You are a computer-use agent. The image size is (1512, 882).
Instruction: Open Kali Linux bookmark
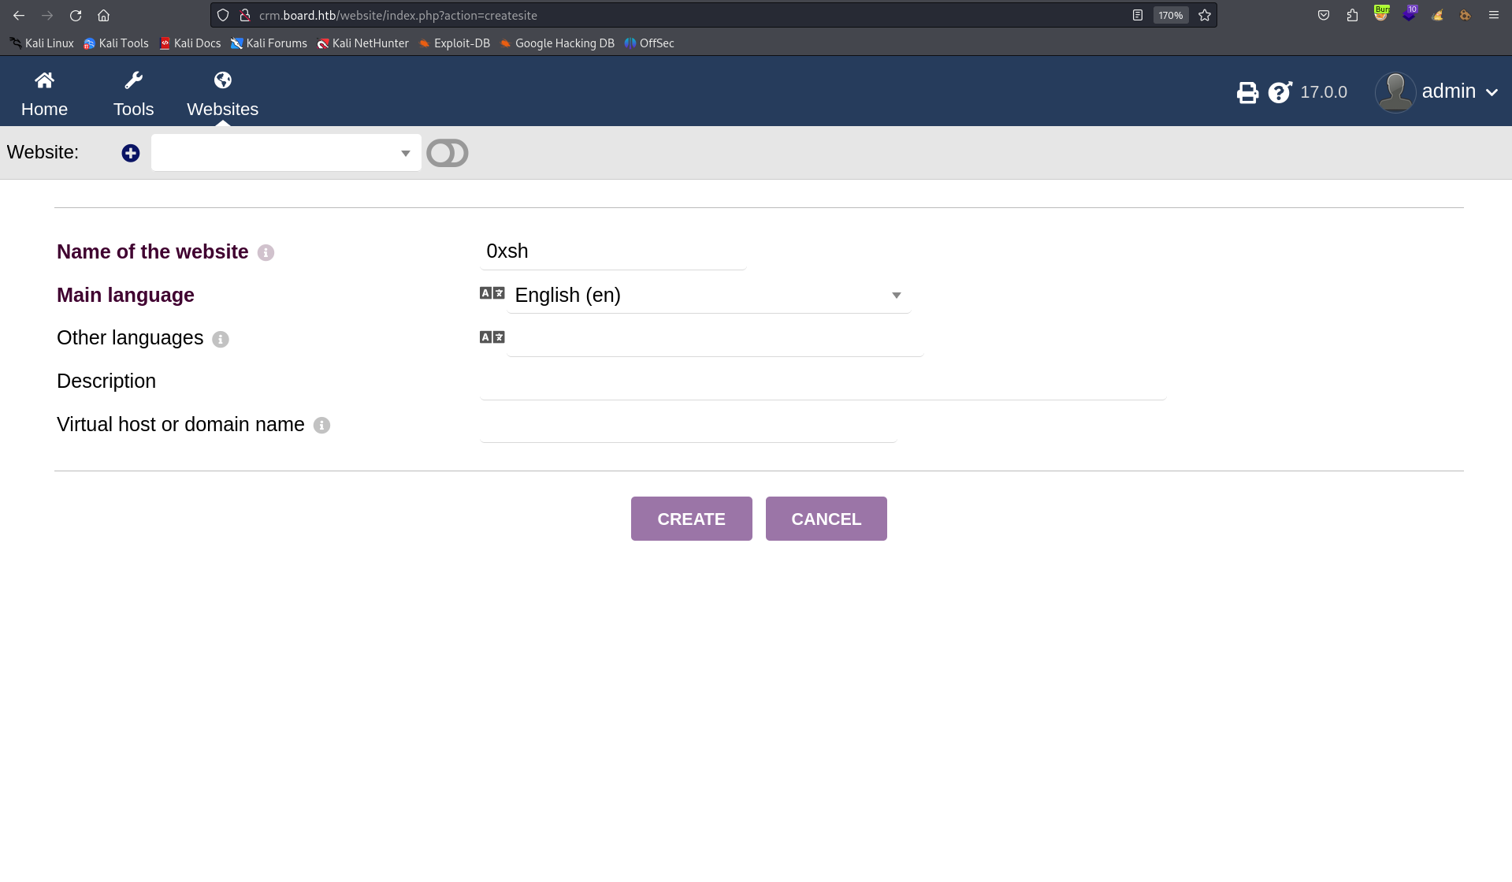[x=42, y=43]
